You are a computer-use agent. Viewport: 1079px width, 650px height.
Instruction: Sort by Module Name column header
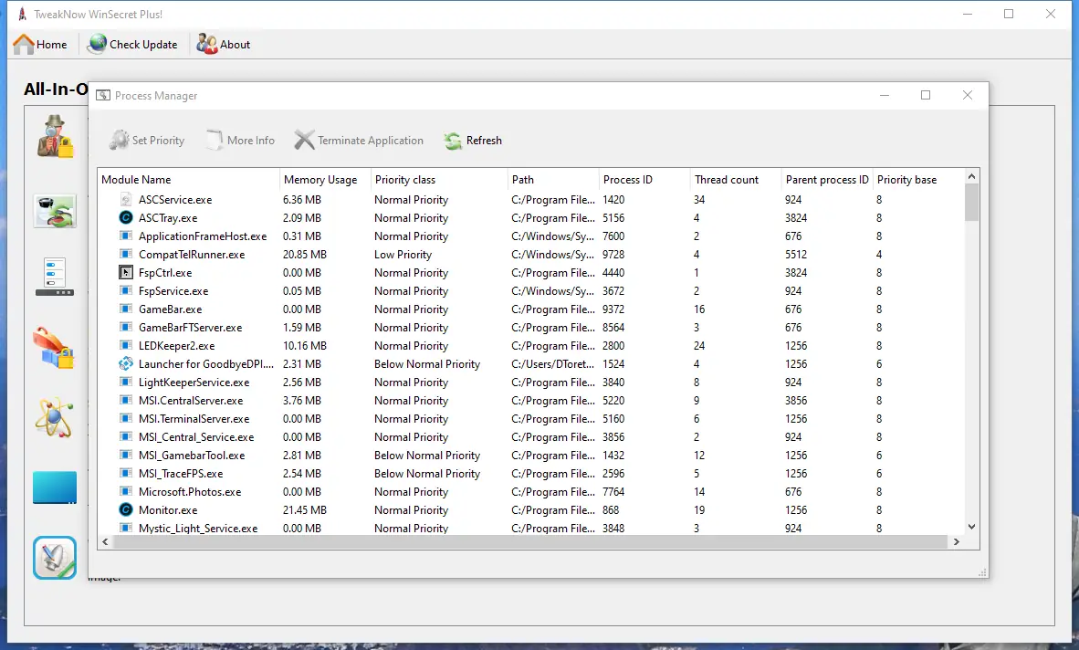pos(189,180)
